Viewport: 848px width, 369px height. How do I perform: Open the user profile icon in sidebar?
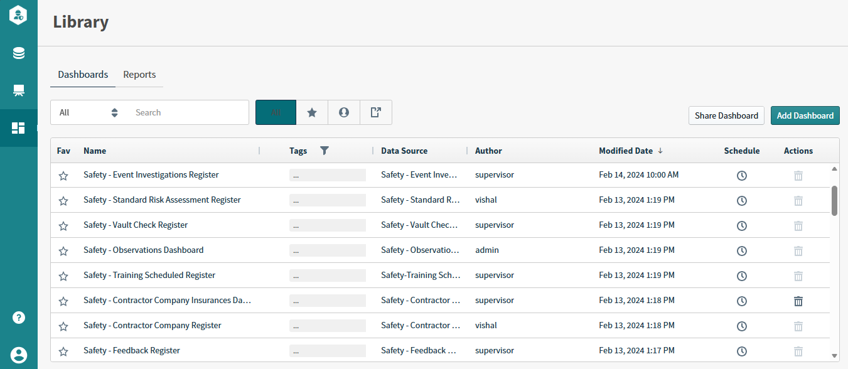[x=19, y=355]
